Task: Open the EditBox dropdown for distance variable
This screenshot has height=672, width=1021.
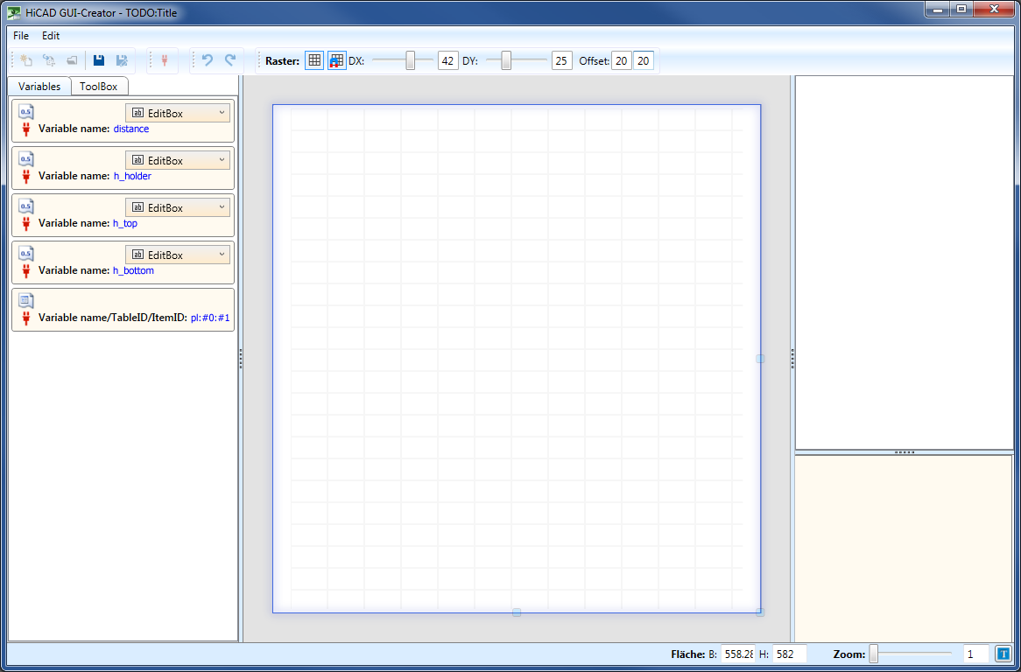Action: pyautogui.click(x=178, y=113)
